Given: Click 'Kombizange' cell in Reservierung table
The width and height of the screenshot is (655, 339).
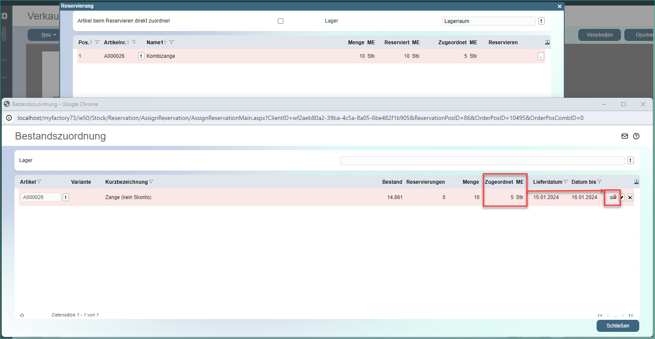Looking at the screenshot, I should coord(161,56).
